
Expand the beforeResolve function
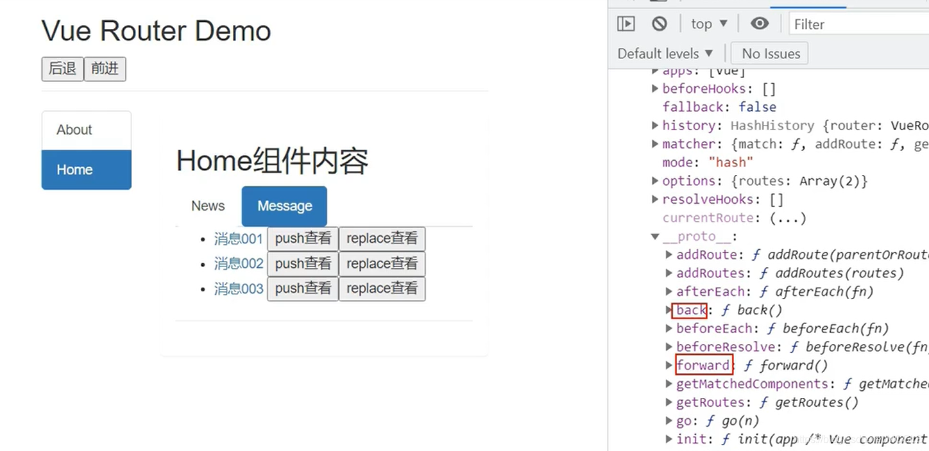669,347
